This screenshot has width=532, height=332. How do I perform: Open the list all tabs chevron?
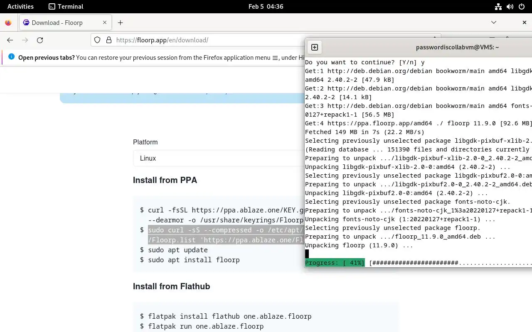click(494, 22)
